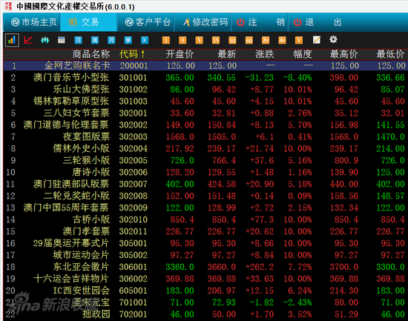The height and width of the screenshot is (321, 408).
Task: Select the monthly (月) period icon
Action: (x=111, y=40)
